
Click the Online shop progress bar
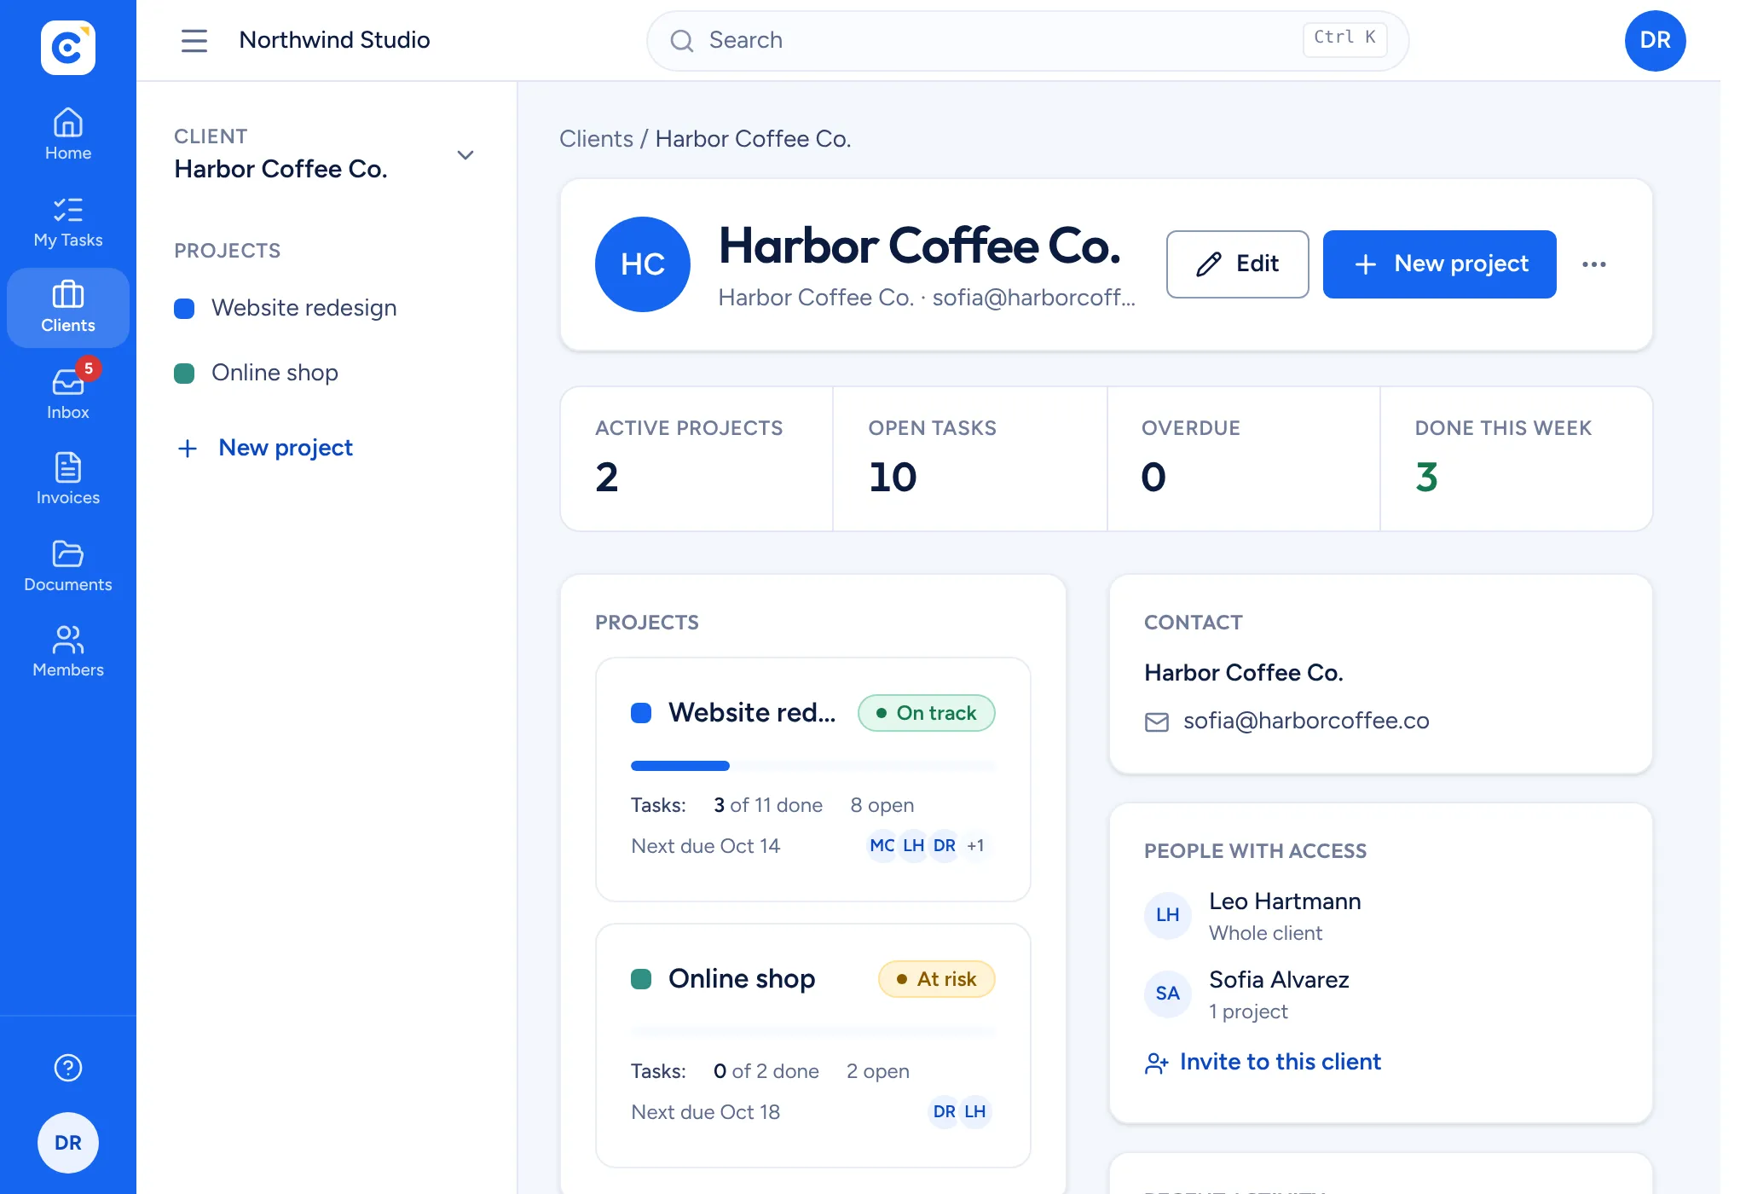click(813, 1032)
